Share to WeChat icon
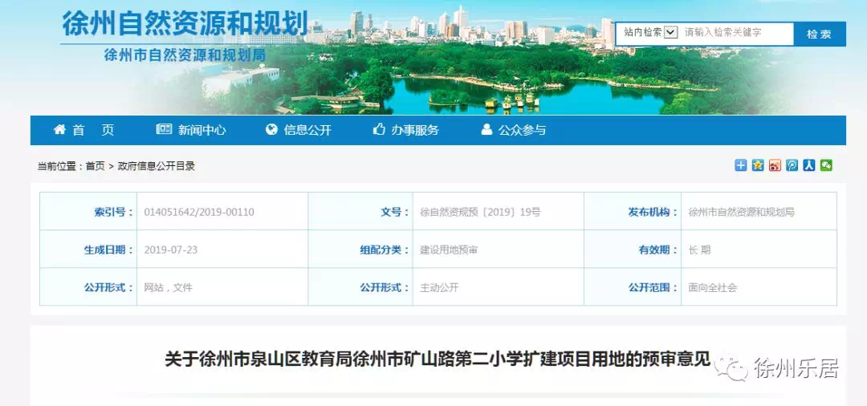 [827, 165]
